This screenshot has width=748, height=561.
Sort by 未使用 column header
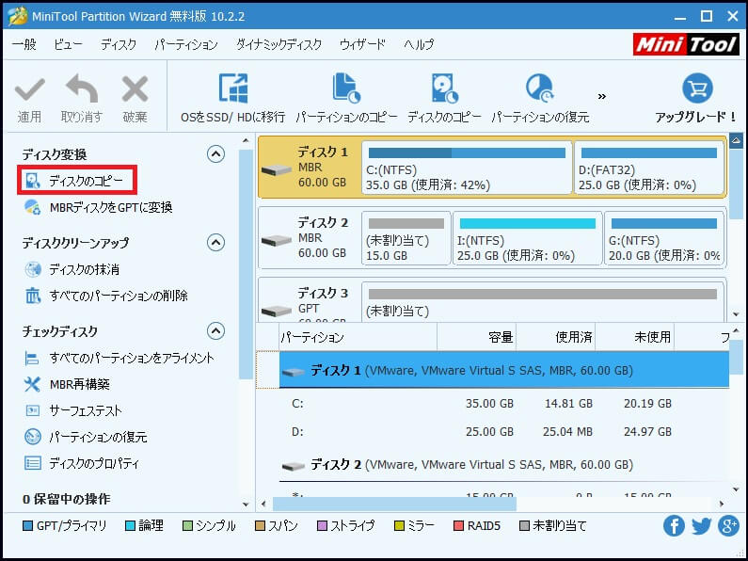click(635, 337)
